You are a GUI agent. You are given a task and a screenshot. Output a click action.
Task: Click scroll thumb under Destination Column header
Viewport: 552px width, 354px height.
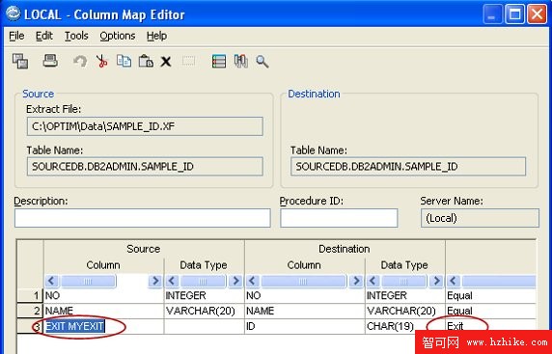point(303,281)
